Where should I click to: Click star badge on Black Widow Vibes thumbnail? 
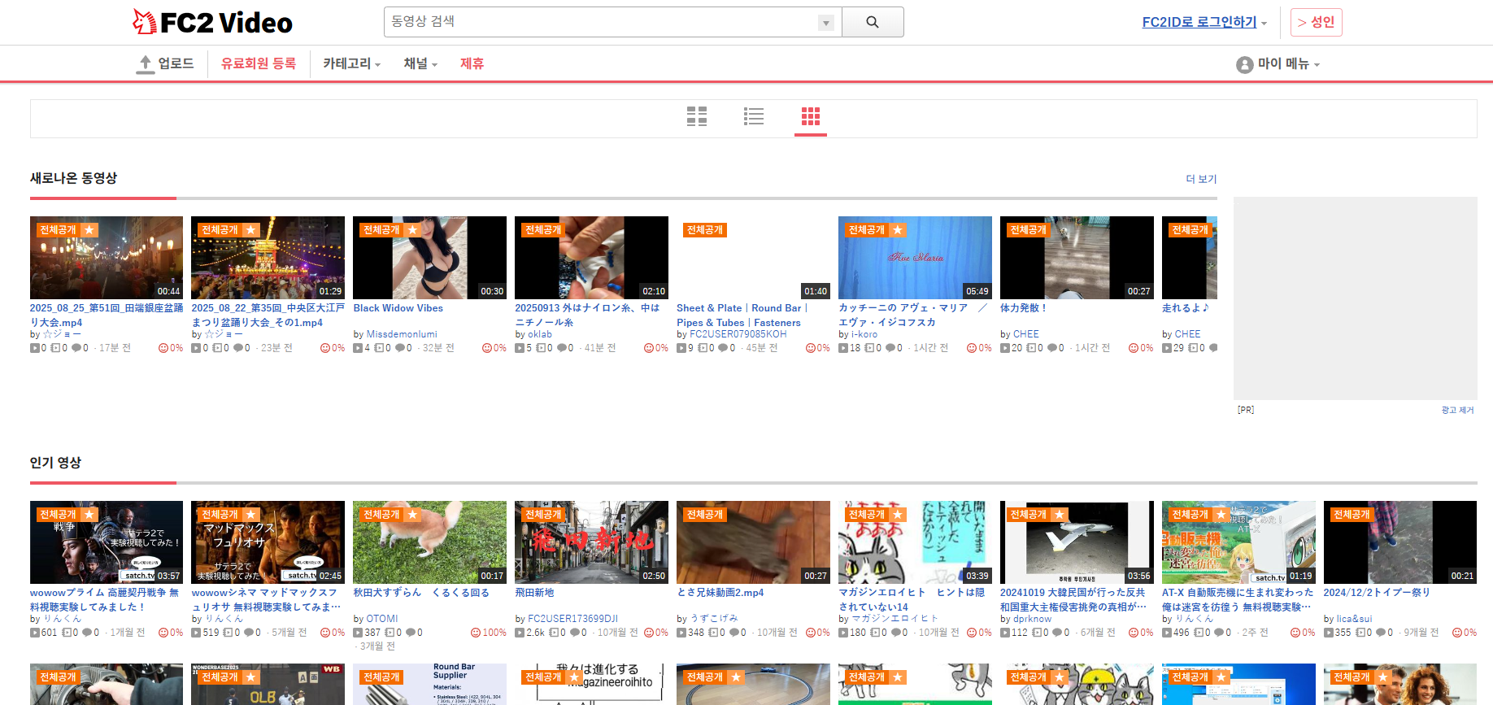click(412, 230)
